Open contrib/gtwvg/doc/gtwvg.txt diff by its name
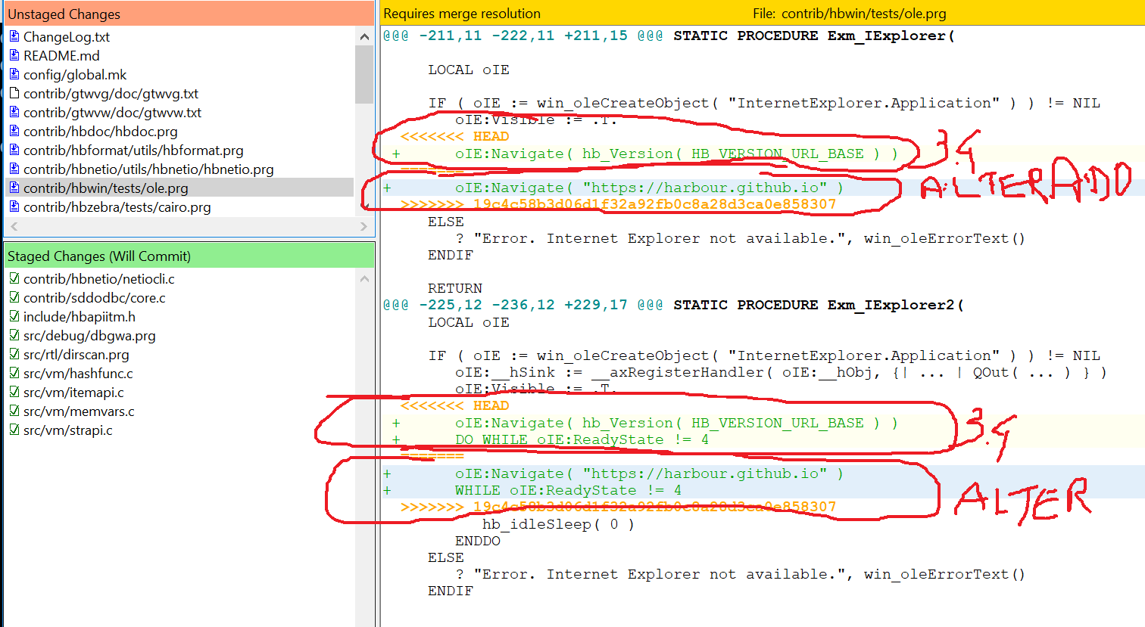Viewport: 1145px width, 627px height. click(x=111, y=93)
